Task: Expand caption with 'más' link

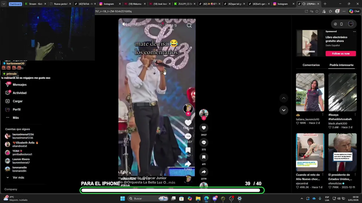Action: 172,182
